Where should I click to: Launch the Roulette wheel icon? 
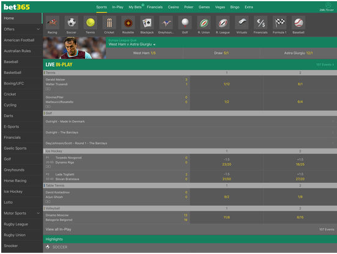(x=128, y=22)
